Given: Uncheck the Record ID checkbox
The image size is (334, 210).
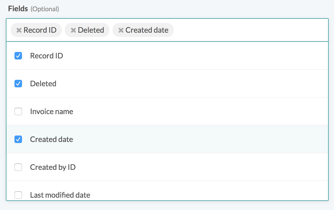Looking at the screenshot, I should coord(18,56).
